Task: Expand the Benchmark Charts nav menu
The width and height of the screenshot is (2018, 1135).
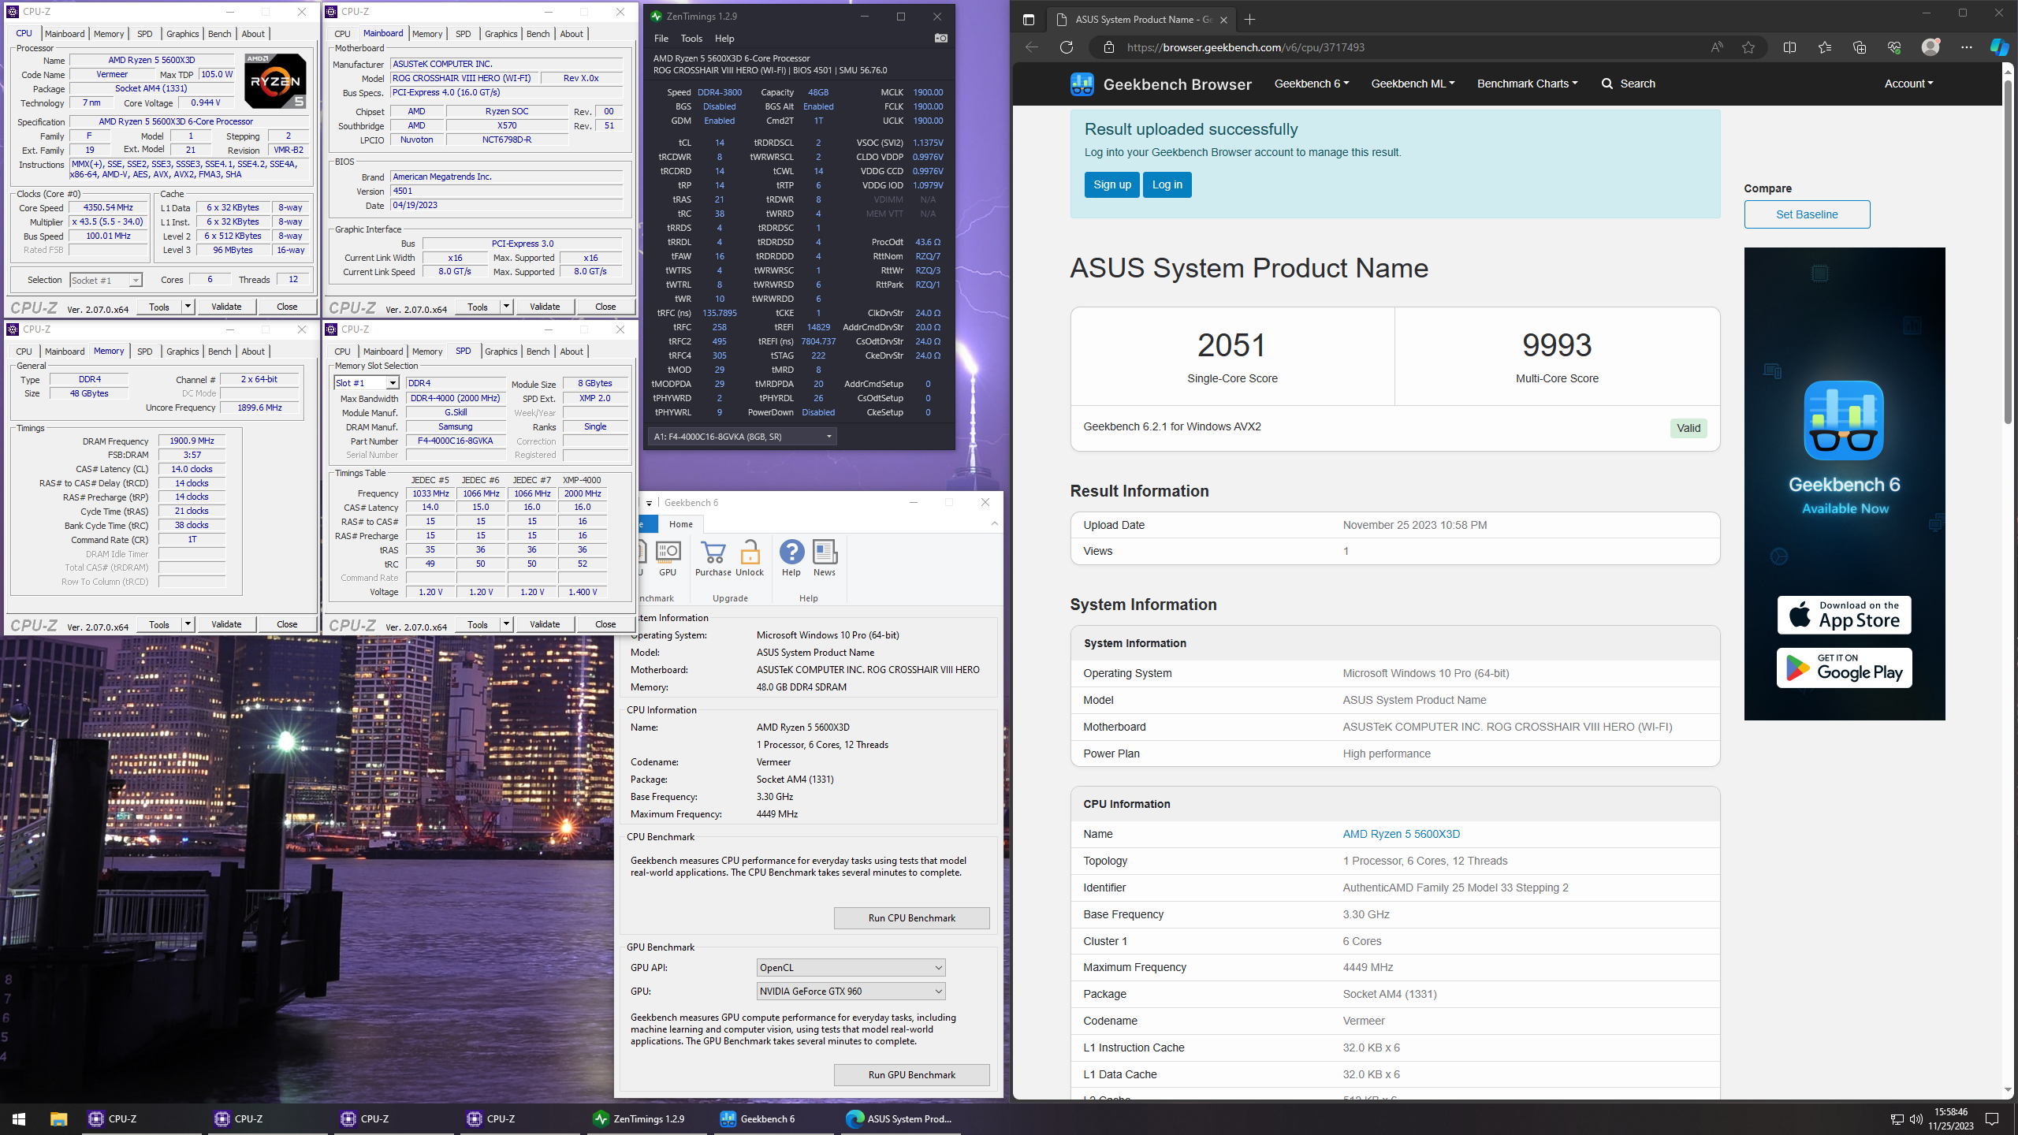Action: click(1527, 84)
